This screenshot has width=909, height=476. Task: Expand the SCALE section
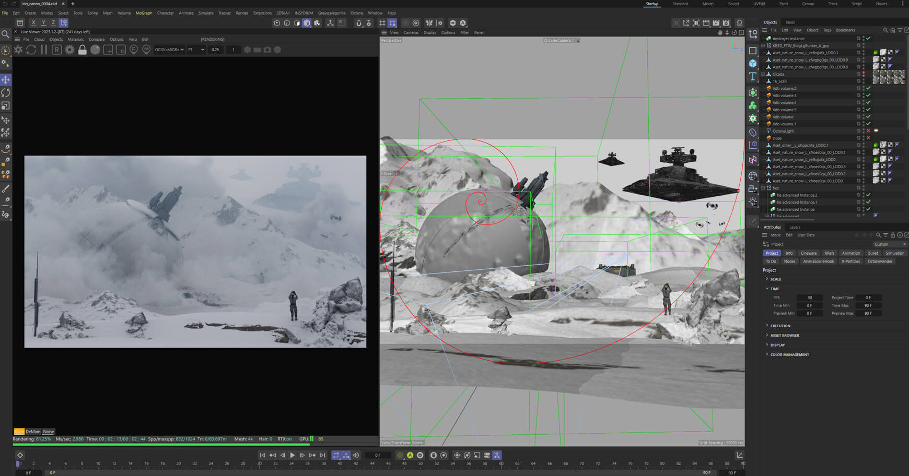(x=767, y=279)
